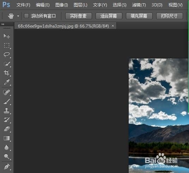
Task: Select the Eraser tool
Action: coord(7,129)
